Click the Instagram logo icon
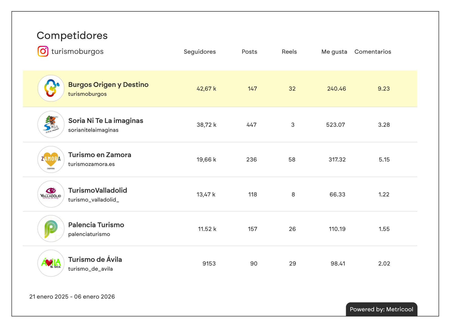 tap(43, 51)
